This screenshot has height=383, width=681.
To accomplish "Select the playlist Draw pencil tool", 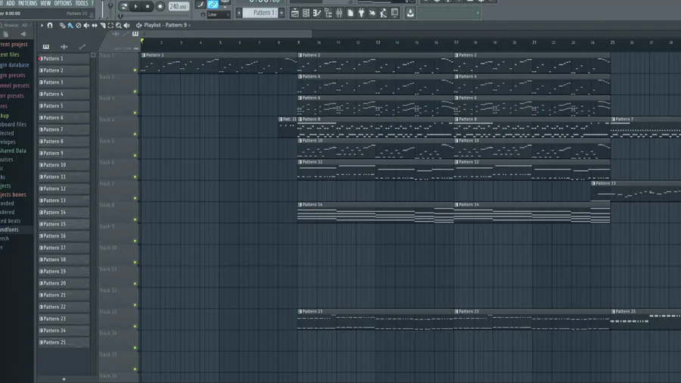I will point(63,26).
